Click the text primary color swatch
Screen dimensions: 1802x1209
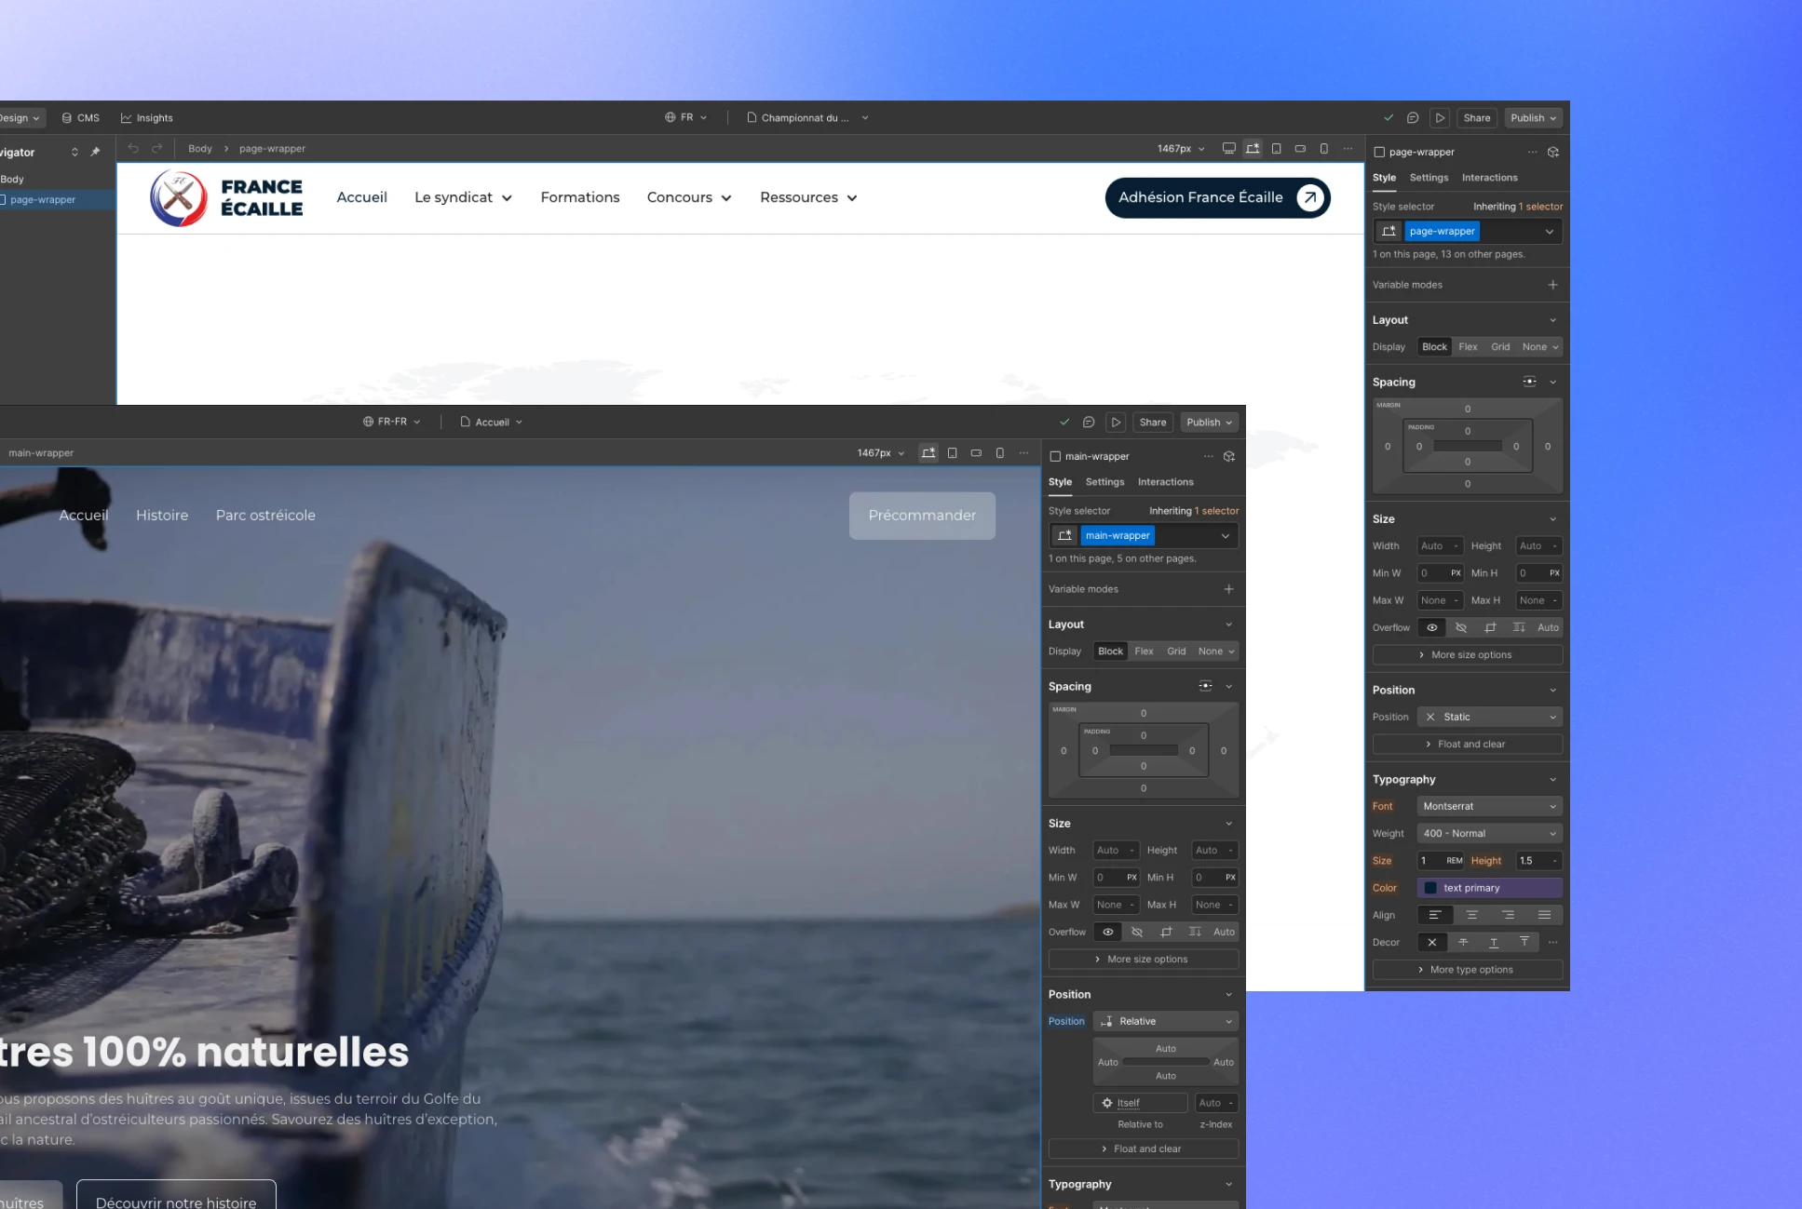(1430, 888)
